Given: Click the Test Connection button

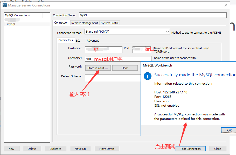Looking at the screenshot, I should [x=191, y=149].
